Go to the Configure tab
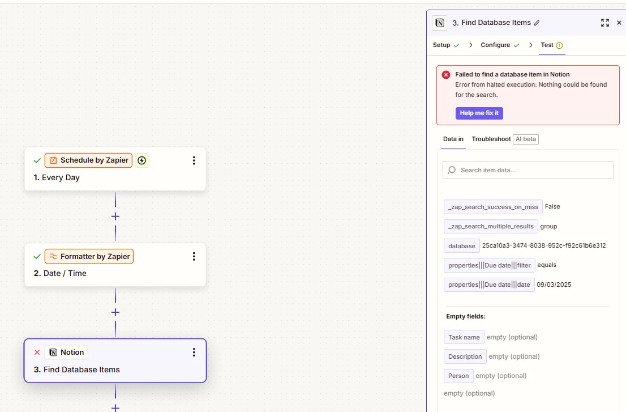 (x=500, y=45)
